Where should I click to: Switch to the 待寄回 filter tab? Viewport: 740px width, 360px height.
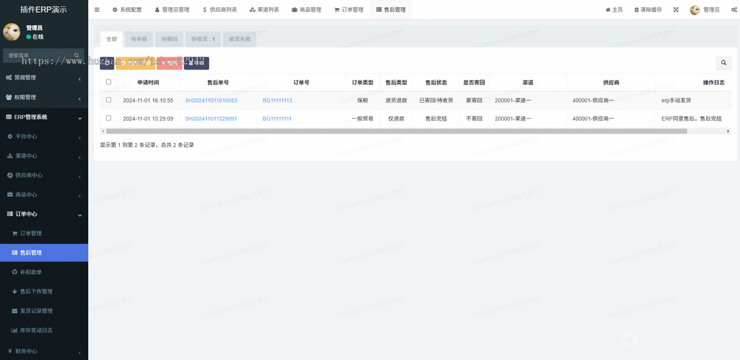[x=170, y=39]
